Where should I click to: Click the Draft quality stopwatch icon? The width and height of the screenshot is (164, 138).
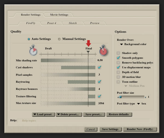click(33, 50)
